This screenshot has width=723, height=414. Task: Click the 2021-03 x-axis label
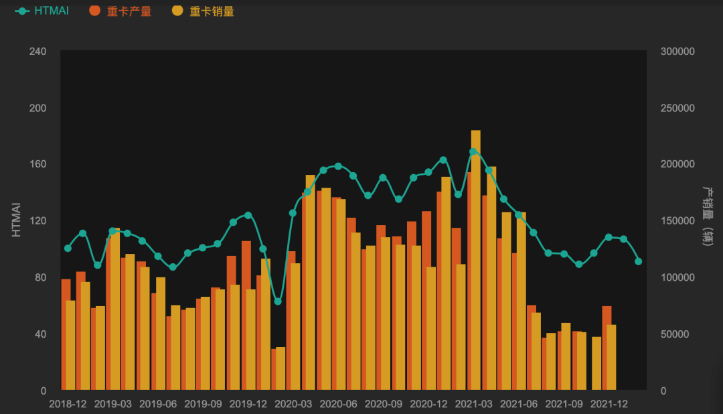[473, 404]
